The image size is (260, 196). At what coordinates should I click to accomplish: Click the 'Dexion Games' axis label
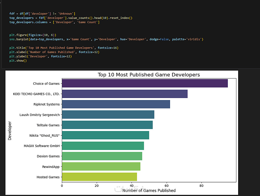coord(48,156)
